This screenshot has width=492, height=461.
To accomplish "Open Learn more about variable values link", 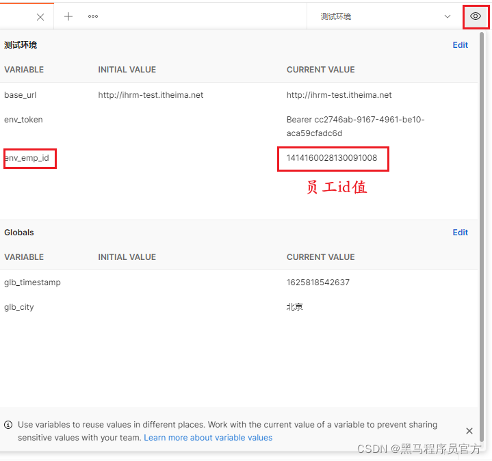I will click(x=208, y=438).
